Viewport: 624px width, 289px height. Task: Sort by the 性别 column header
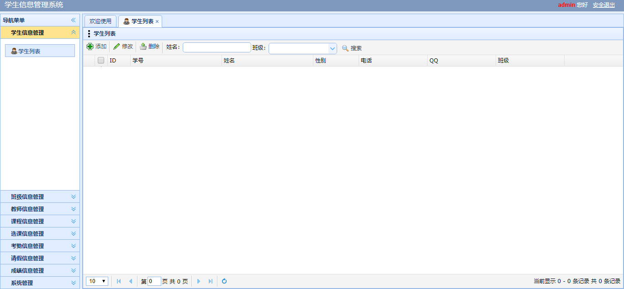(x=336, y=60)
